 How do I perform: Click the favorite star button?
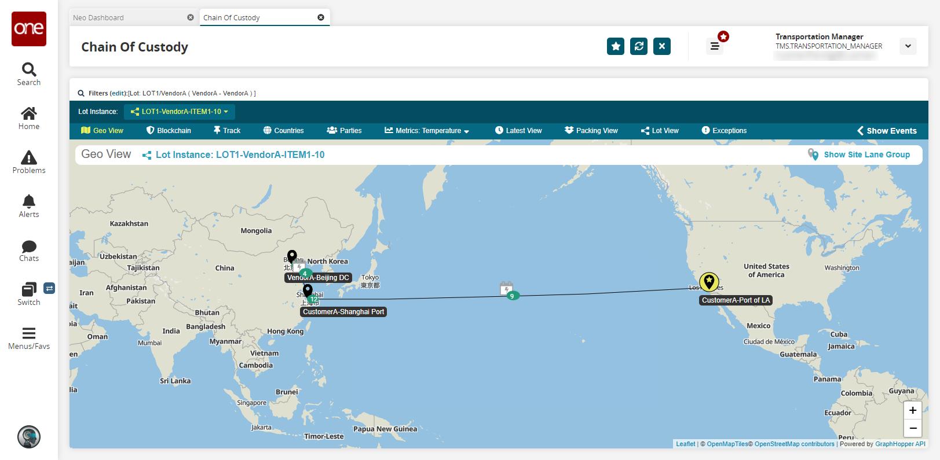pos(616,46)
